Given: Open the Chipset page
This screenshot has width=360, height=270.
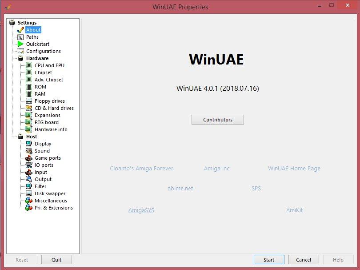Looking at the screenshot, I should pos(43,73).
